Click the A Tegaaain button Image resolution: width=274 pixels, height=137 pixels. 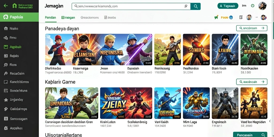point(228,6)
